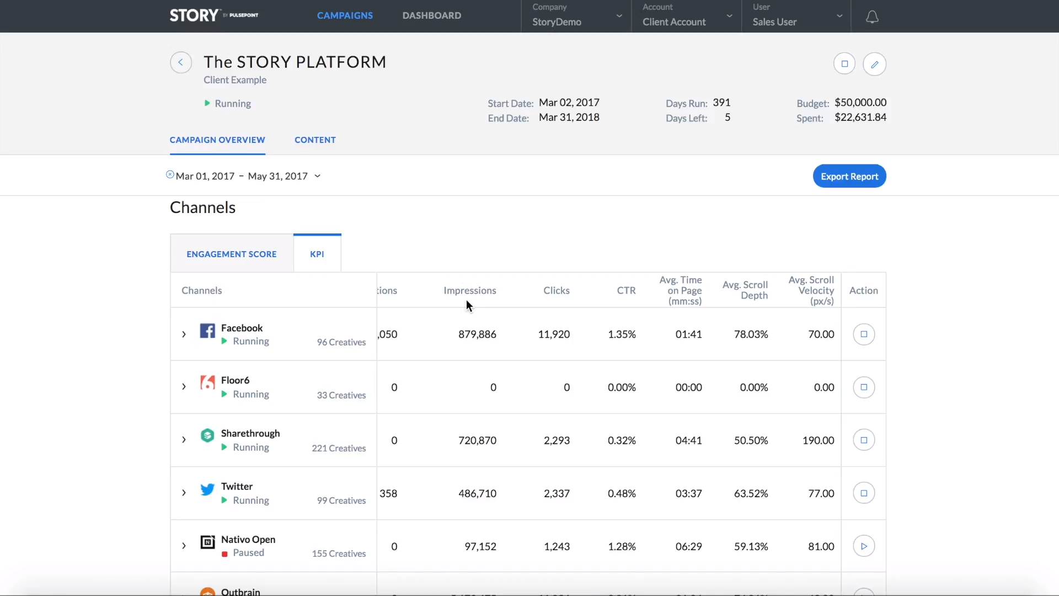Click Sharethrough's 221 Creatives label
This screenshot has height=596, width=1059.
pyautogui.click(x=339, y=448)
